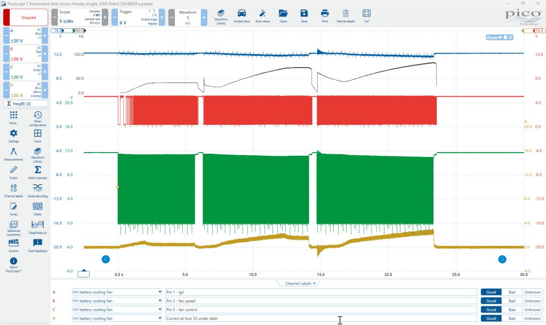Increase timebase with Scope plus button
Viewport: 546px width, 325px height.
coord(105,17)
